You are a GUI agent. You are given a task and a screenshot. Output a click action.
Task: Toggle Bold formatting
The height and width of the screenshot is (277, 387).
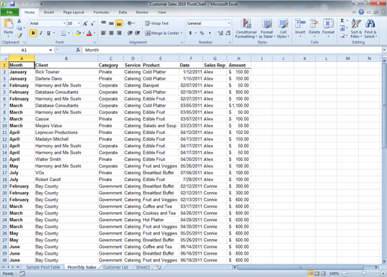tap(33, 33)
